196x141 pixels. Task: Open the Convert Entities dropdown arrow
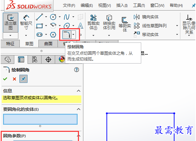109,36
